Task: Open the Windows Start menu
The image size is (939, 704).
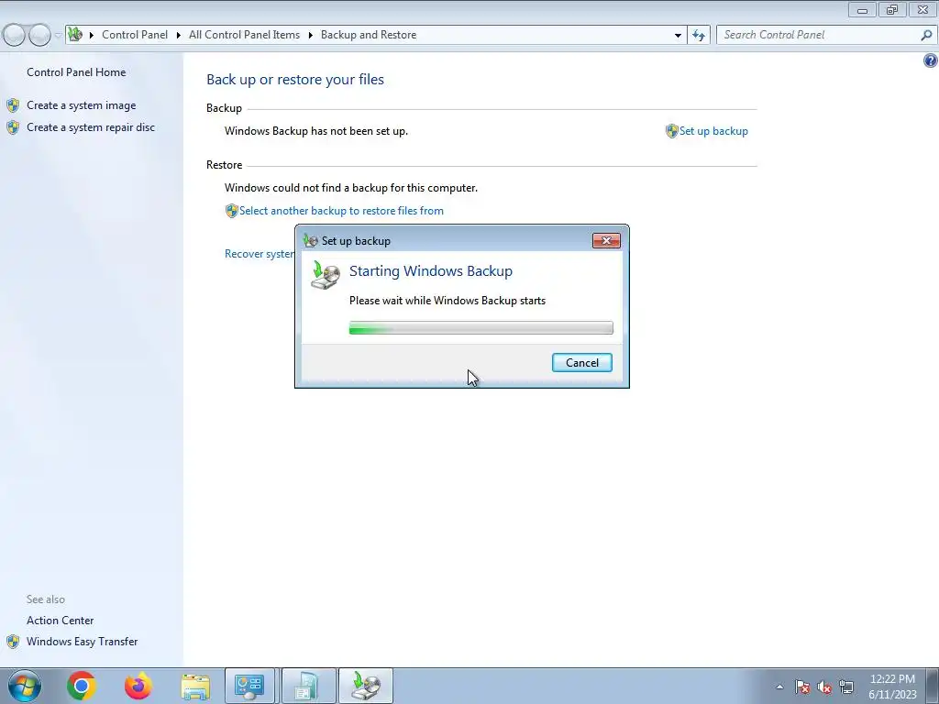Action: [x=25, y=686]
